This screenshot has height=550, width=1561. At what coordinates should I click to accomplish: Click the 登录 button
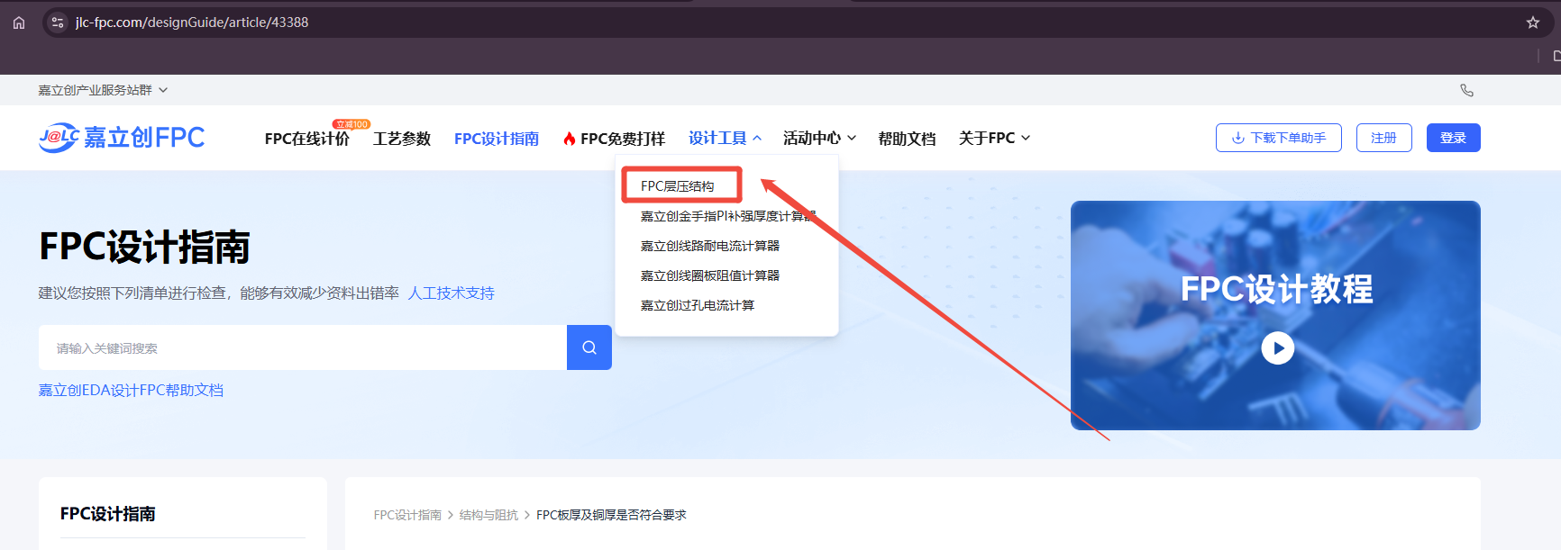[1454, 138]
